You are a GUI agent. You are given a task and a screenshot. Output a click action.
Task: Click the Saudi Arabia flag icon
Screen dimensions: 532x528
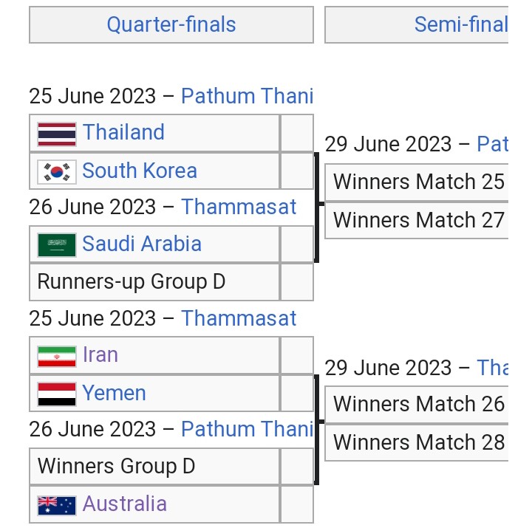(57, 245)
